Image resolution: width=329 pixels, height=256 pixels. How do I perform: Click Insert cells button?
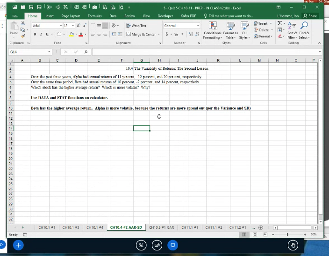coord(261,23)
